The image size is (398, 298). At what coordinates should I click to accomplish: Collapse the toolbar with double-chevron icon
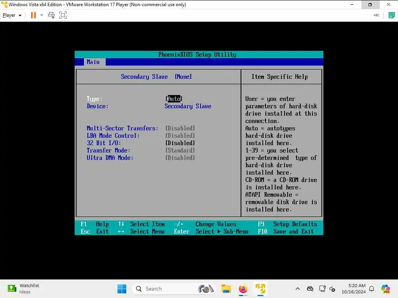pyautogui.click(x=376, y=15)
